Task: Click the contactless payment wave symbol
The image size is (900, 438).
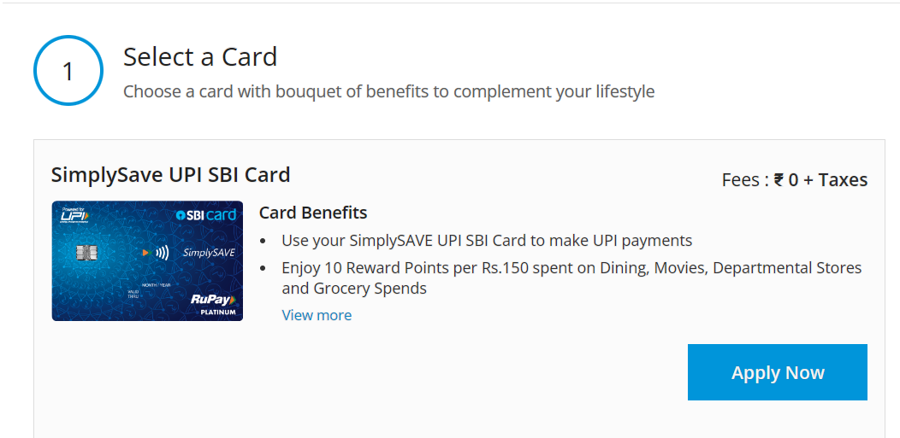Action: point(162,253)
